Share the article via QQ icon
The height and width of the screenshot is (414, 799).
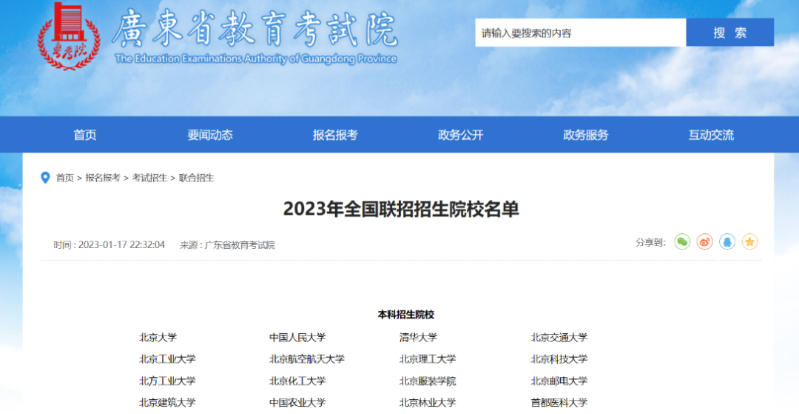727,241
